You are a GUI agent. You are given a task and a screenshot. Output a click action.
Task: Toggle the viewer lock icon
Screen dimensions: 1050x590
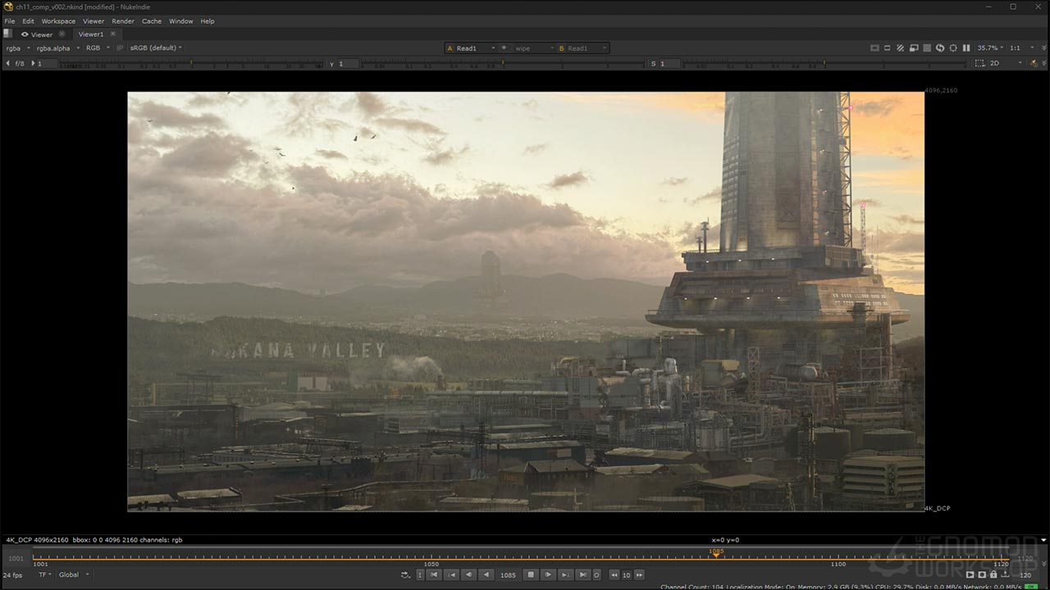pyautogui.click(x=993, y=574)
